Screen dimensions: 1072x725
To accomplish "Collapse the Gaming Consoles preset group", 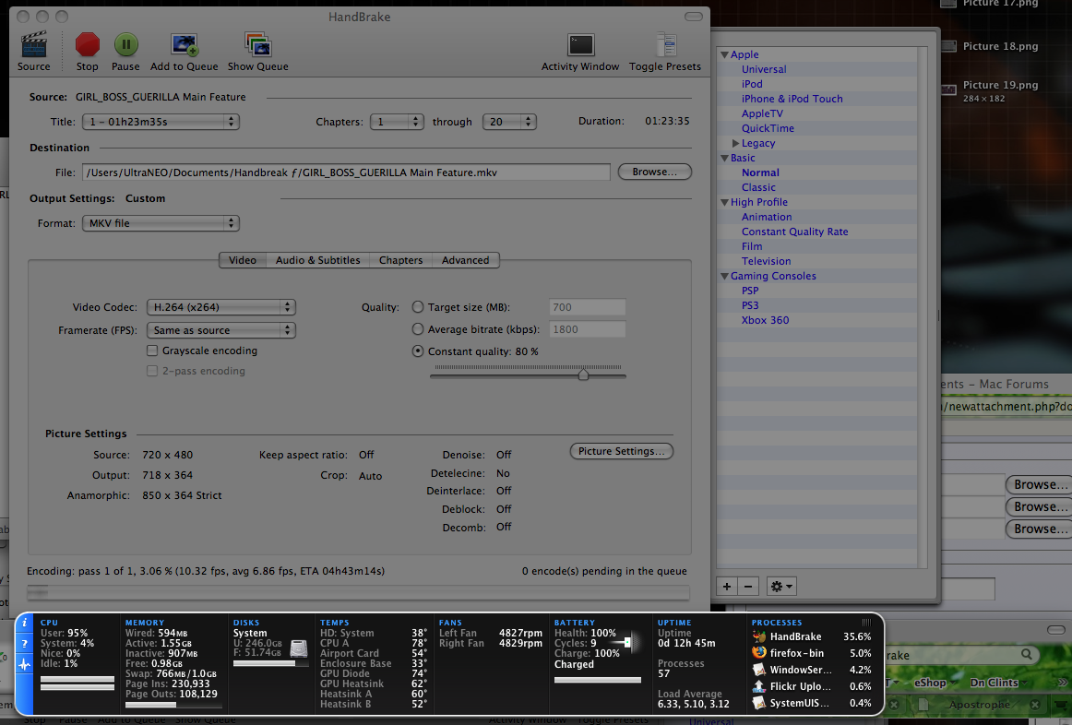I will [x=725, y=277].
